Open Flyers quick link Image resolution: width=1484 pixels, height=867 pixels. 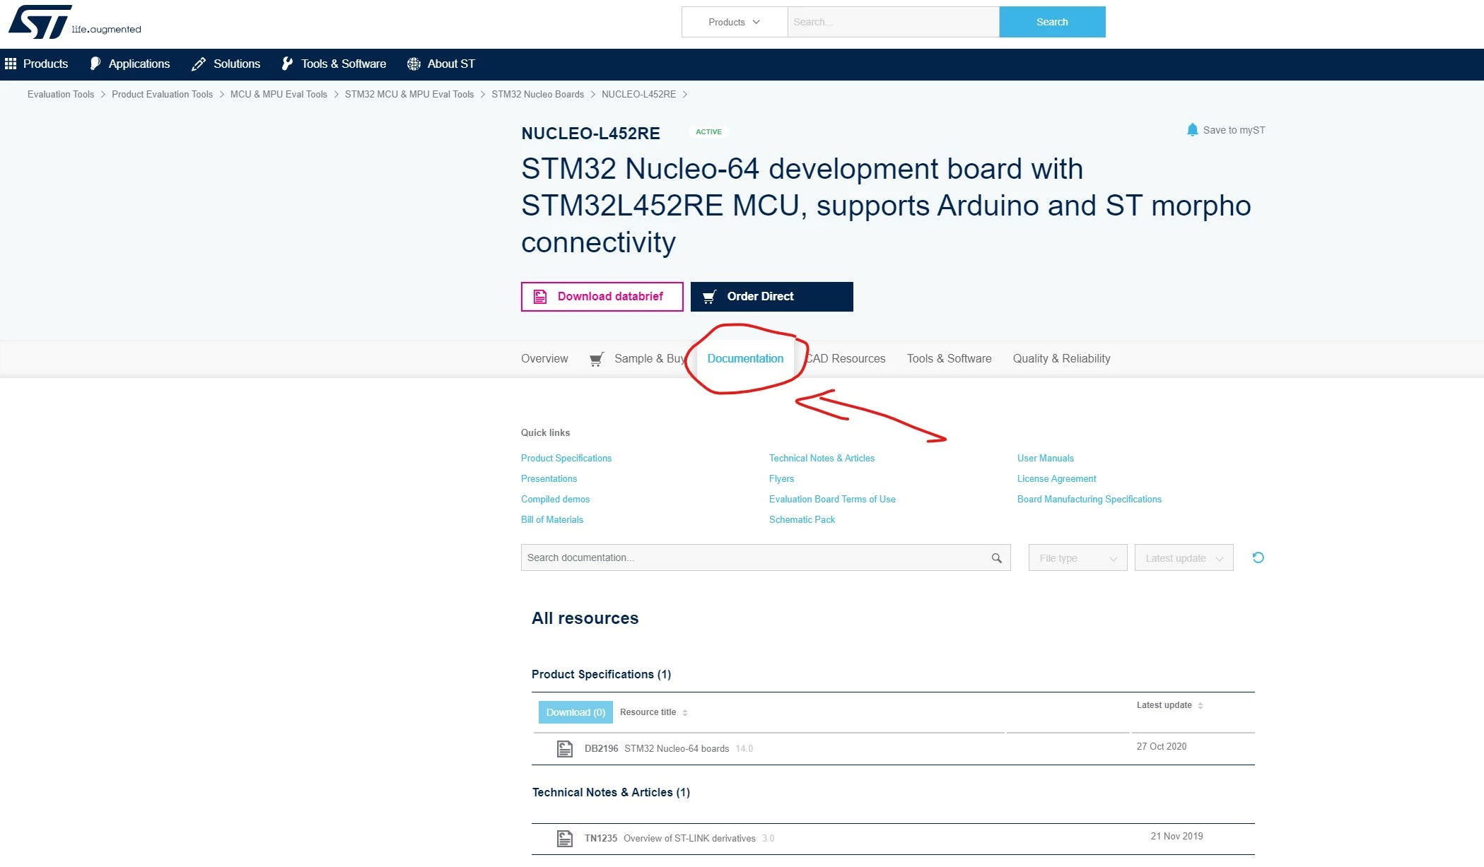(781, 479)
